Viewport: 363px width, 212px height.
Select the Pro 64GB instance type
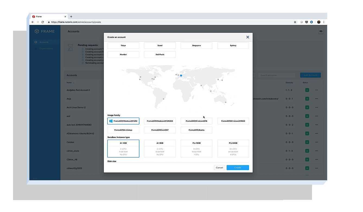[233, 148]
